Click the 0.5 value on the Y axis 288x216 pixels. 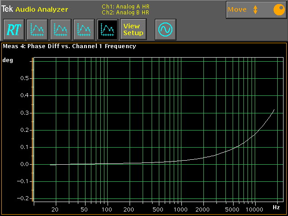25,78
